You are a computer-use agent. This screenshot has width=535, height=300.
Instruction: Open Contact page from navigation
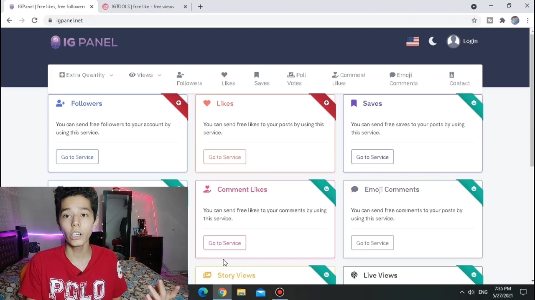[459, 79]
